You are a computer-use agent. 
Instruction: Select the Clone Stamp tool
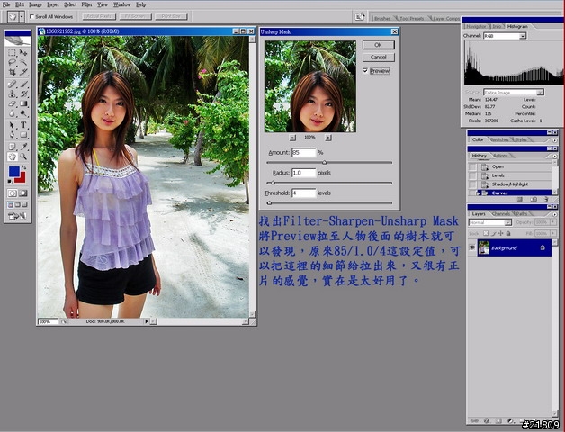tap(12, 94)
